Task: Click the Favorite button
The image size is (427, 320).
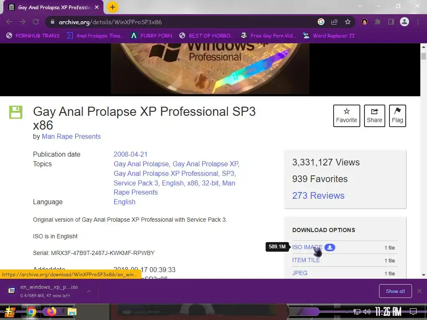Action: pyautogui.click(x=347, y=116)
